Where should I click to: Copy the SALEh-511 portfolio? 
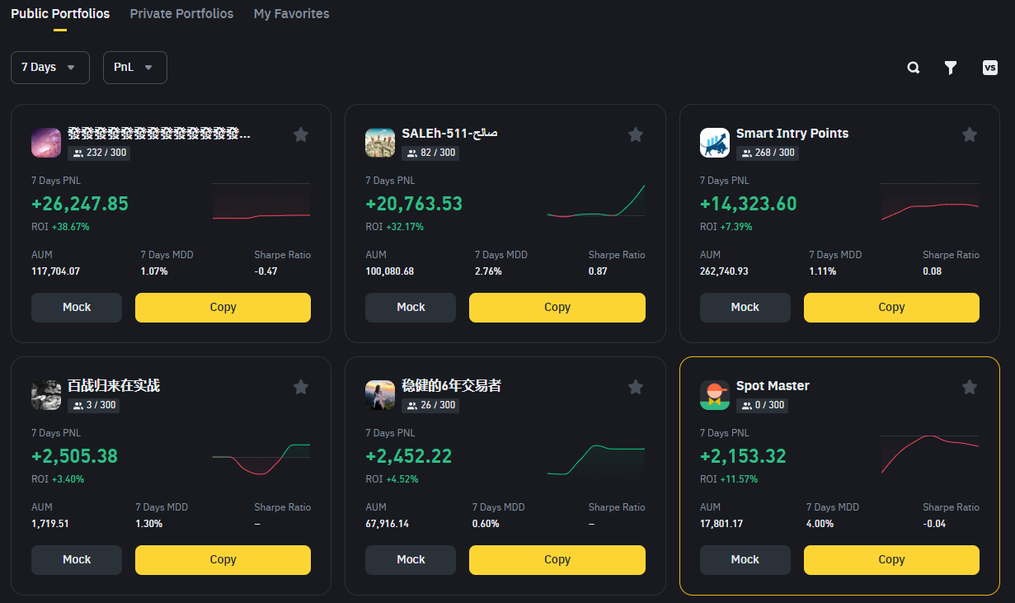(557, 306)
